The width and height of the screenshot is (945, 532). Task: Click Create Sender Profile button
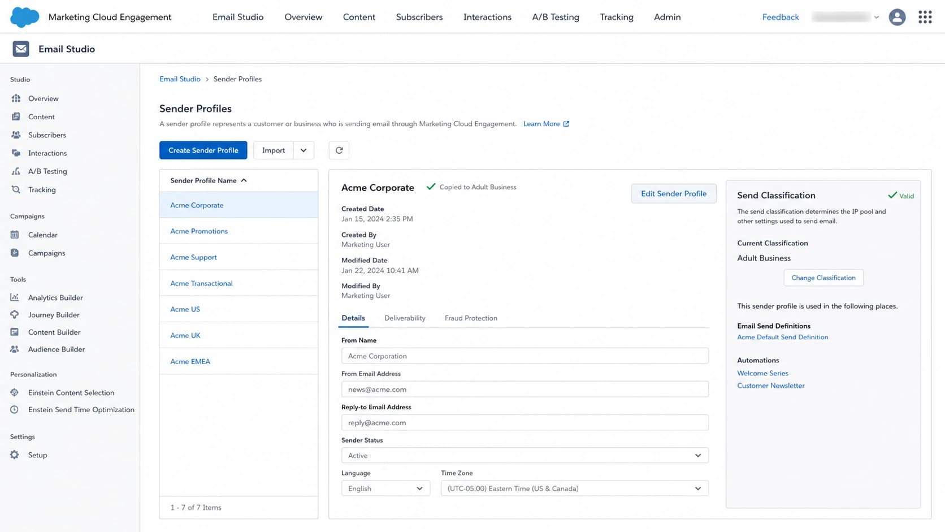pos(203,150)
